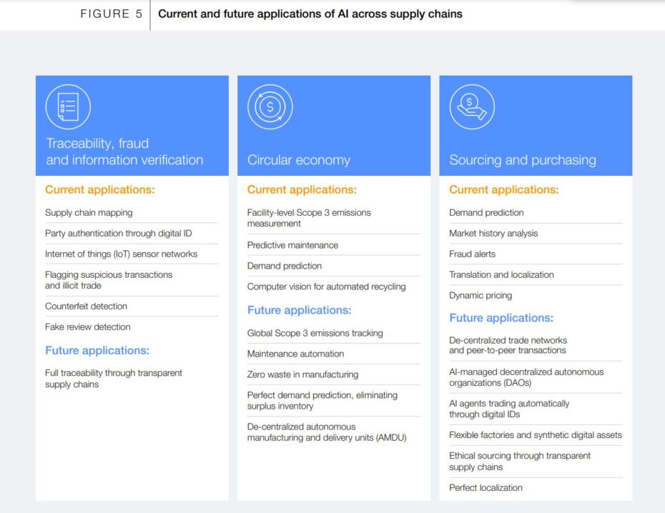The height and width of the screenshot is (513, 665).
Task: Click the hand holding coin icon
Action: click(472, 107)
